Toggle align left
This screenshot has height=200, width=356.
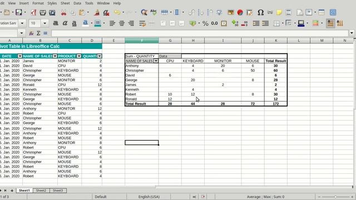[112, 23]
